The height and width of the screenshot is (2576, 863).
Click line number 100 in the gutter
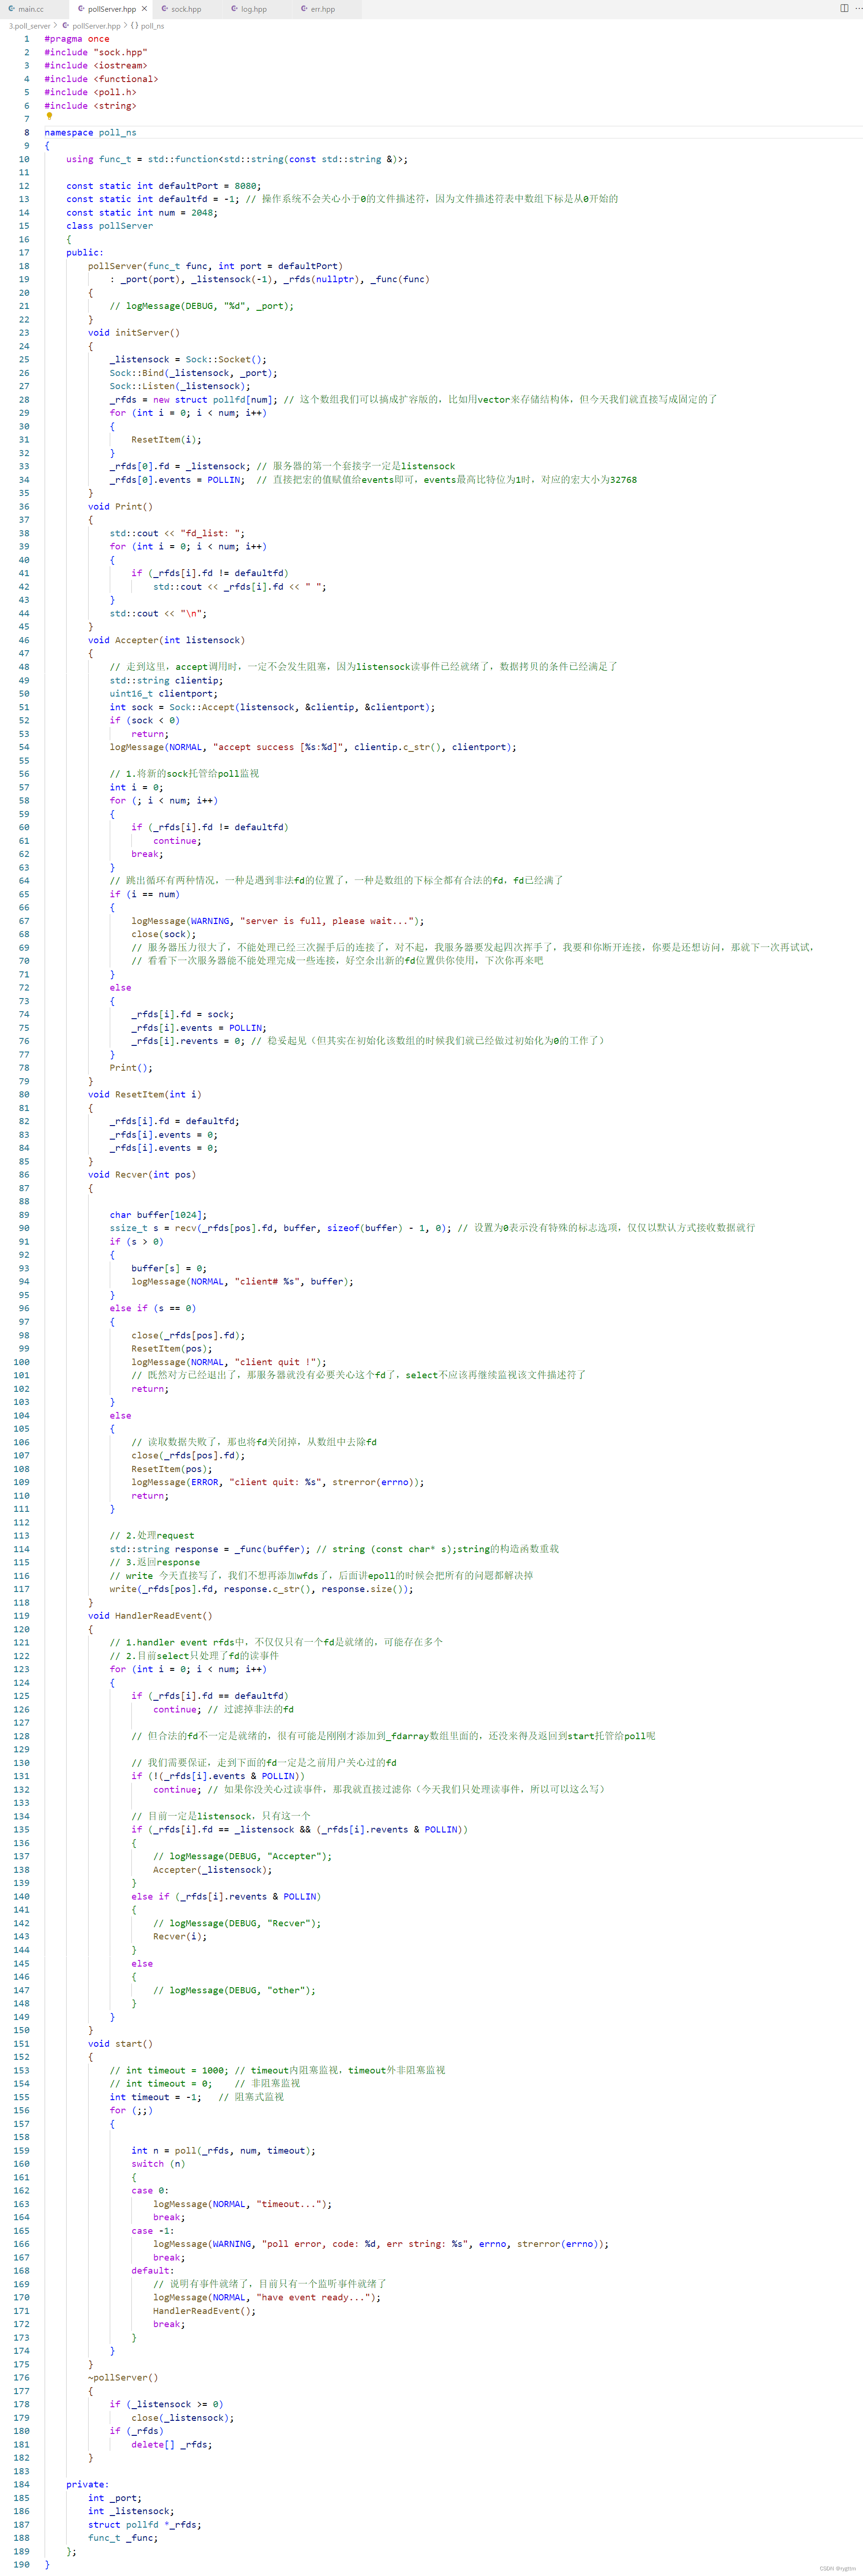click(21, 1362)
